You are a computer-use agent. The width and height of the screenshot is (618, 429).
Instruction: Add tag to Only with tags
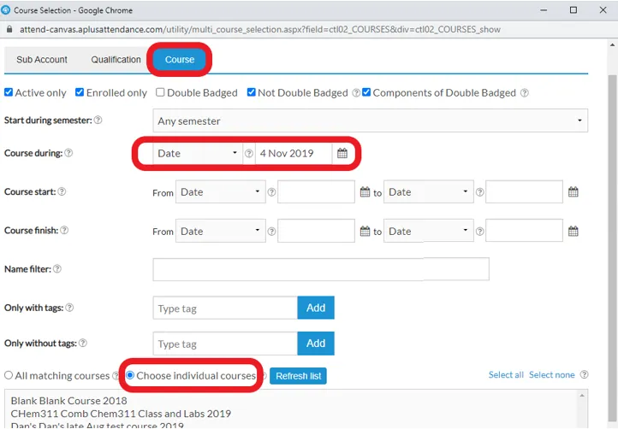coord(316,308)
